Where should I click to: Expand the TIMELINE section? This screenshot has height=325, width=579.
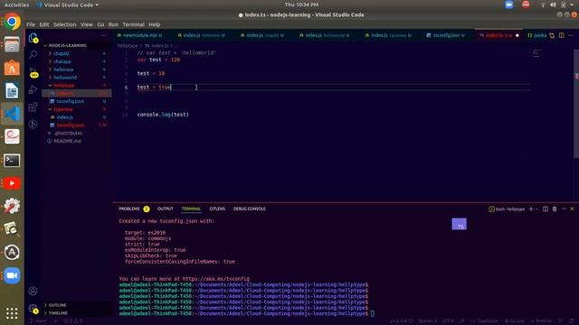click(58, 313)
